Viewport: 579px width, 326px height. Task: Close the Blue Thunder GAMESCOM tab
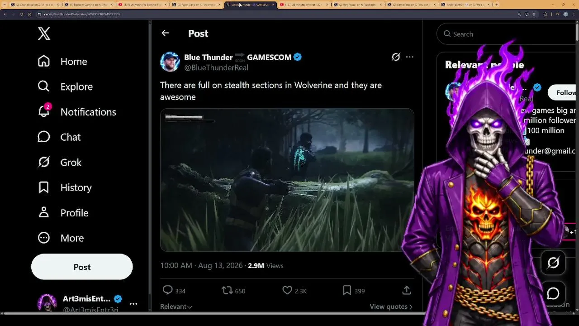pos(273,5)
